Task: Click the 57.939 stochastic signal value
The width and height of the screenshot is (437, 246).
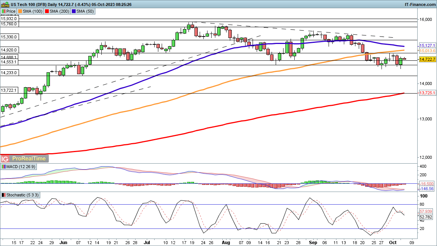Action: pyautogui.click(x=426, y=211)
